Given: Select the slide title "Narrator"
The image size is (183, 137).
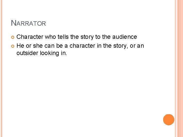Looking at the screenshot, I should coord(28,24).
